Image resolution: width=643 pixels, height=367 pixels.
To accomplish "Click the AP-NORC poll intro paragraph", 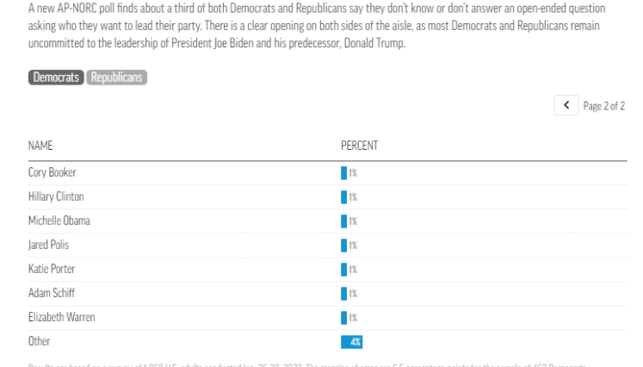I will point(317,26).
